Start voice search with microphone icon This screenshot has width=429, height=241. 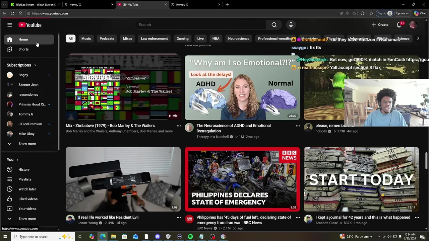pyautogui.click(x=291, y=25)
